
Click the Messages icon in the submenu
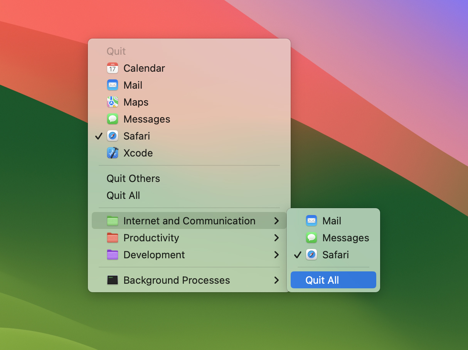[x=311, y=238]
